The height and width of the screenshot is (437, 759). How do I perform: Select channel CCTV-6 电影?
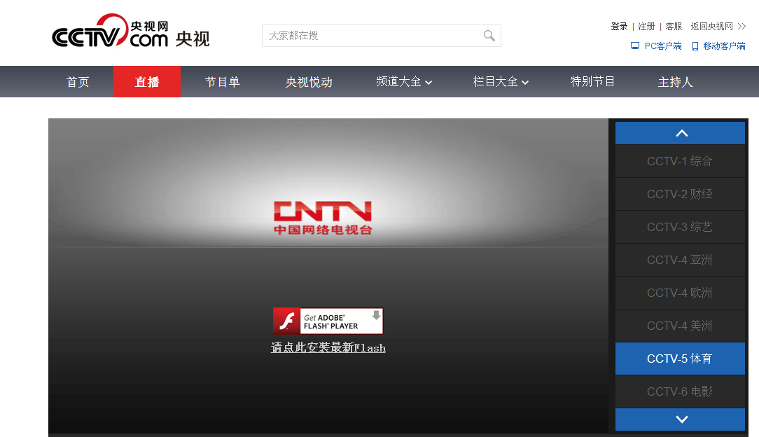[x=680, y=391]
